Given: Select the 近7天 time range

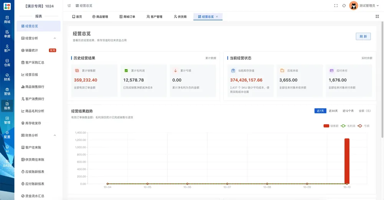Looking at the screenshot, I should (320, 111).
